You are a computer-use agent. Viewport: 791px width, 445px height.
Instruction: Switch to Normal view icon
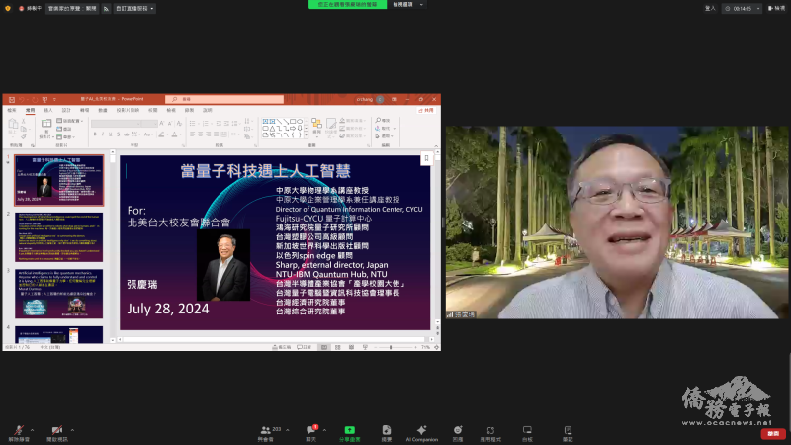coord(324,347)
